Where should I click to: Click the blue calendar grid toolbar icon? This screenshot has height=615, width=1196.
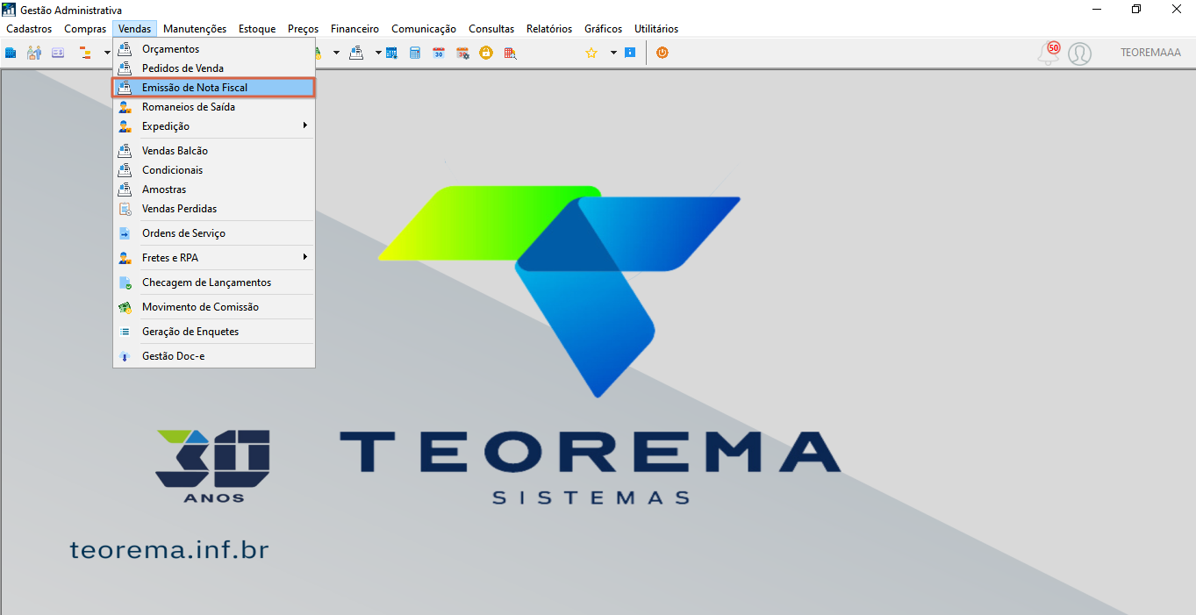pyautogui.click(x=391, y=53)
